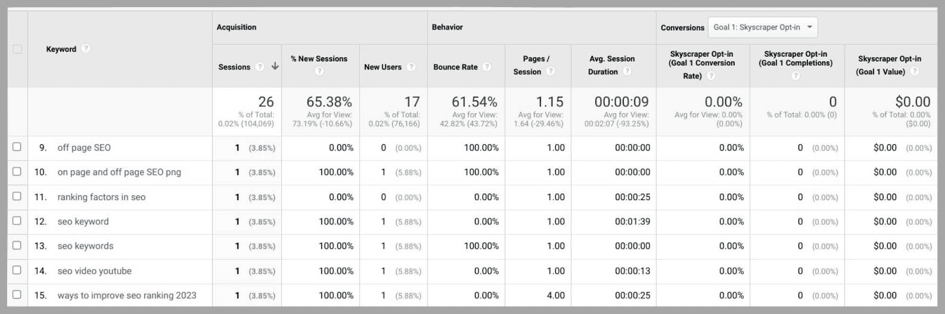
Task: Open the Goal 1: Skyscraper Opt-in dropdown
Action: pyautogui.click(x=762, y=27)
